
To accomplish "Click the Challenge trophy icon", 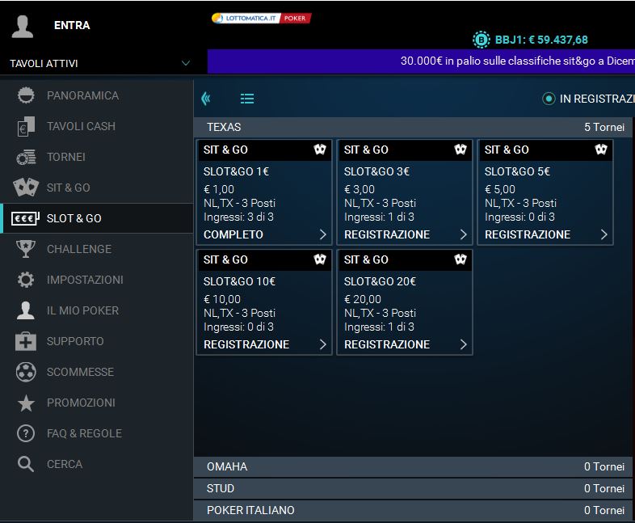I will (26, 249).
